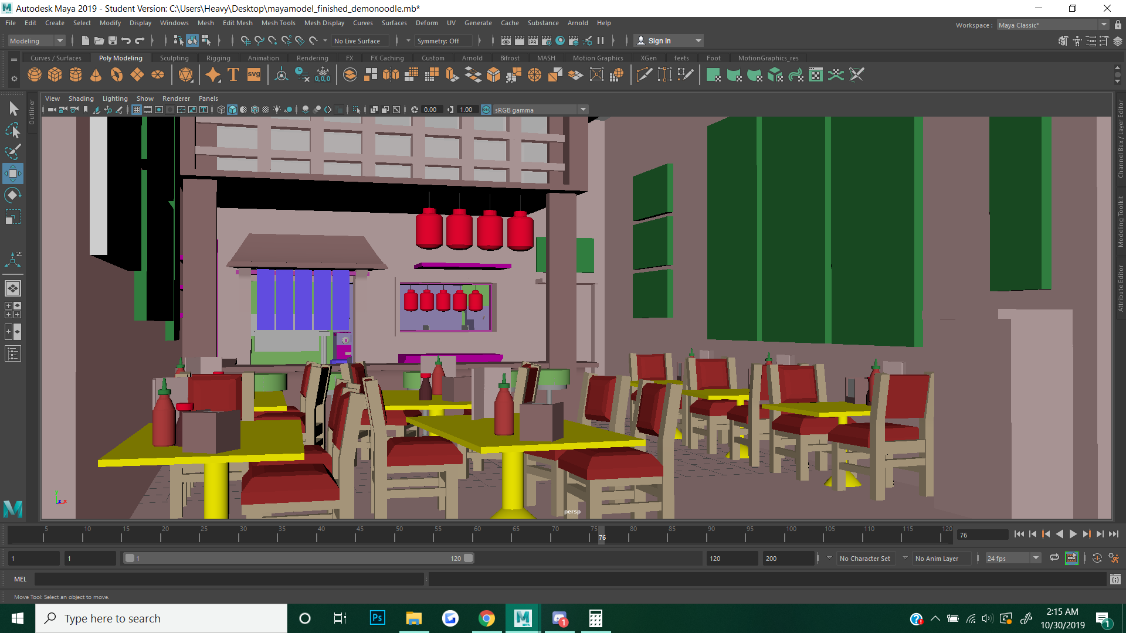This screenshot has width=1126, height=633.
Task: Toggle auto keyframe button
Action: click(x=1097, y=558)
